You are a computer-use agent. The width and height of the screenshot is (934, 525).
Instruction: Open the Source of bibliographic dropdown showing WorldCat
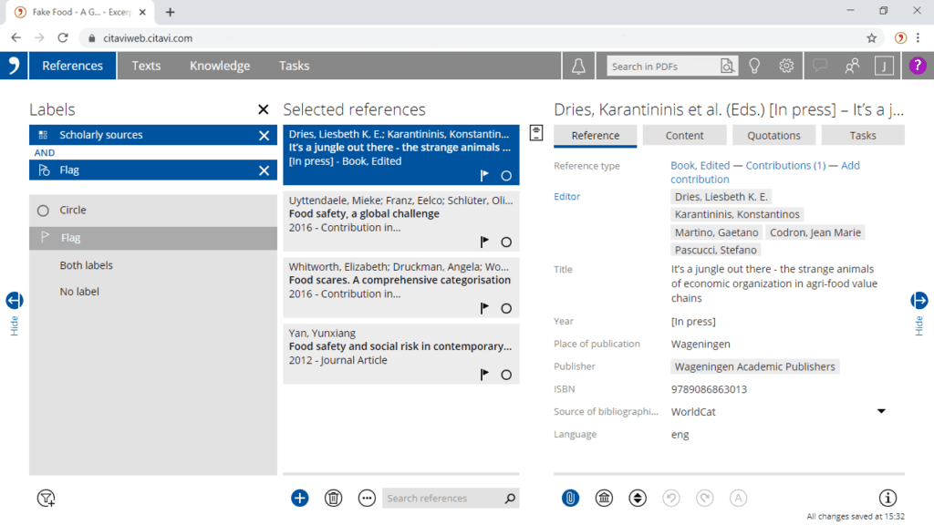click(880, 411)
